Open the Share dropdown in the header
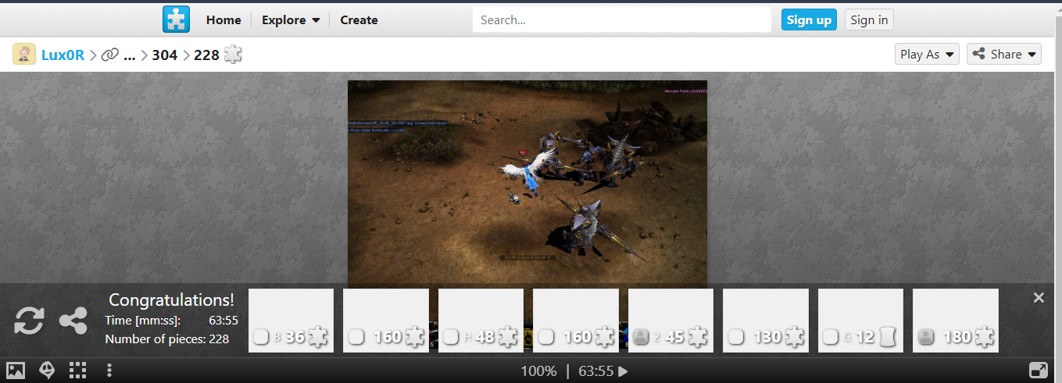 [1004, 54]
